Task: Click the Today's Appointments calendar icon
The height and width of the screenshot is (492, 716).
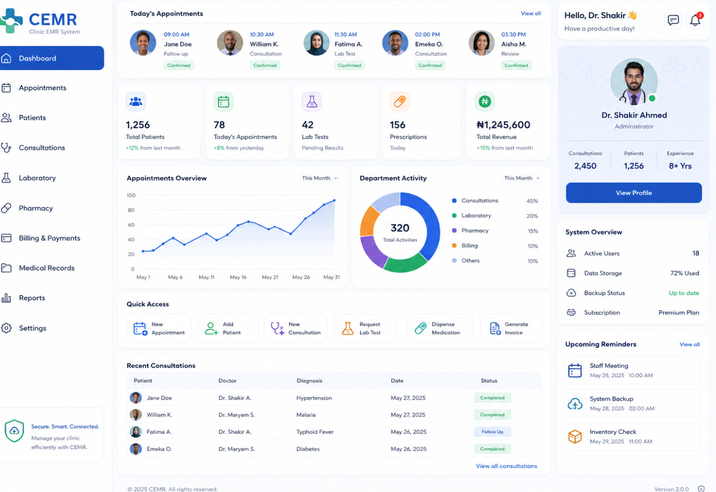Action: tap(224, 101)
